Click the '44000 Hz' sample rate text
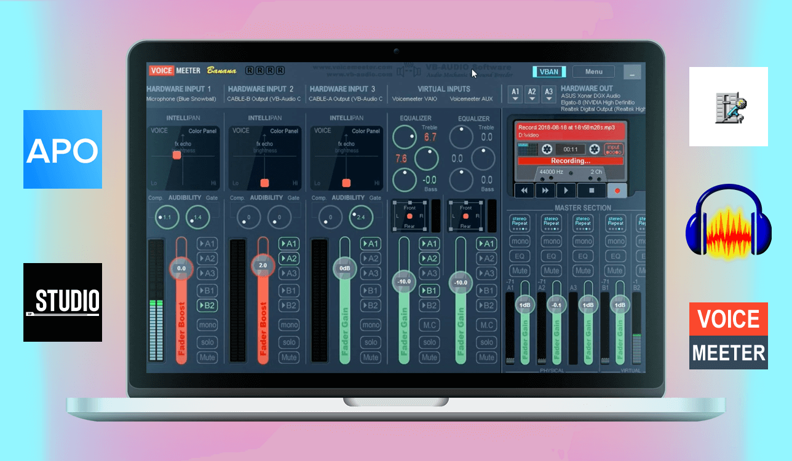Image resolution: width=792 pixels, height=461 pixels. click(551, 171)
